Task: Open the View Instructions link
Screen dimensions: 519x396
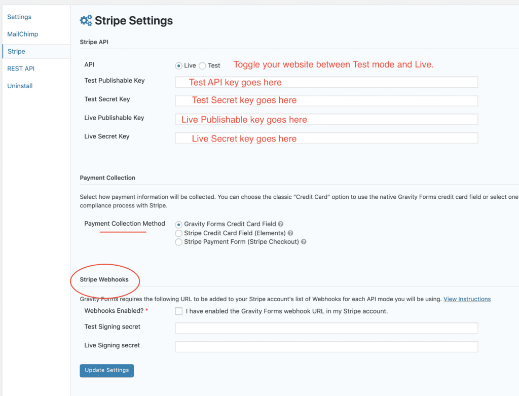Action: 467,299
